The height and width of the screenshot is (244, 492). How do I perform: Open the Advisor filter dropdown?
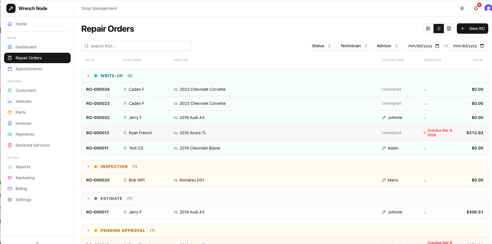(388, 46)
